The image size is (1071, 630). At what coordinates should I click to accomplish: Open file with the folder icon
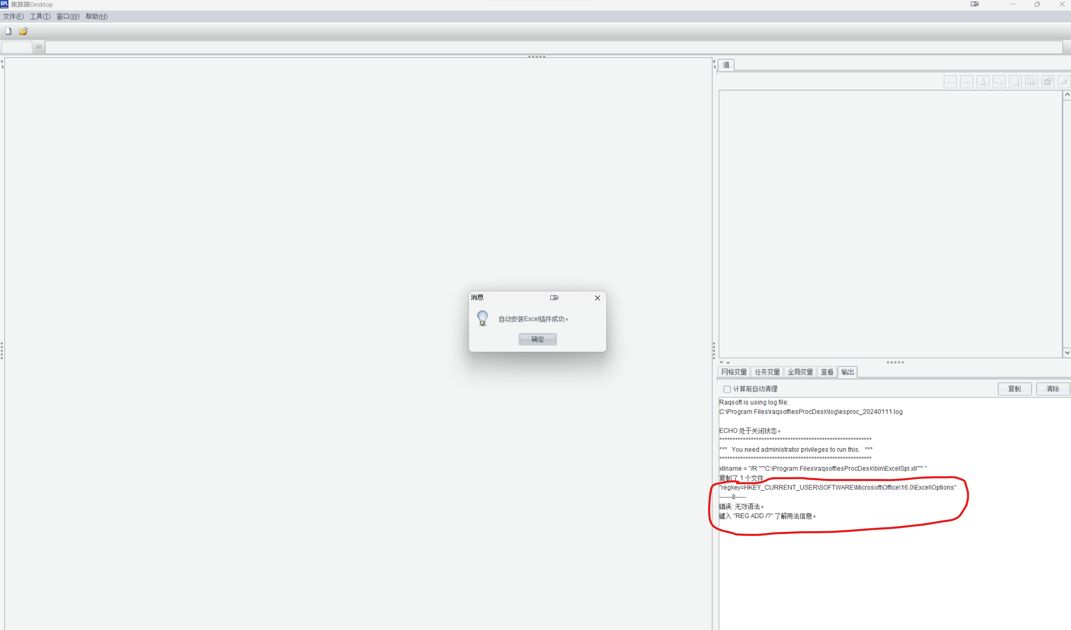point(24,31)
